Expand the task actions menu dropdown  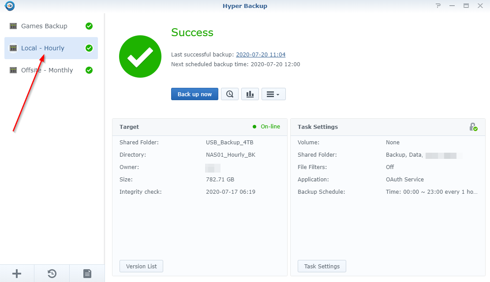tap(273, 94)
